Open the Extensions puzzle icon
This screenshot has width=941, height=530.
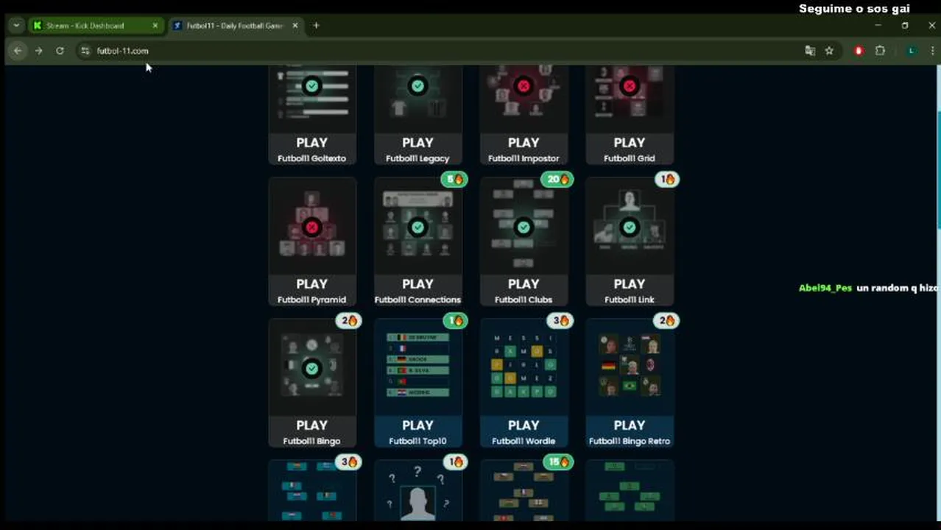880,51
